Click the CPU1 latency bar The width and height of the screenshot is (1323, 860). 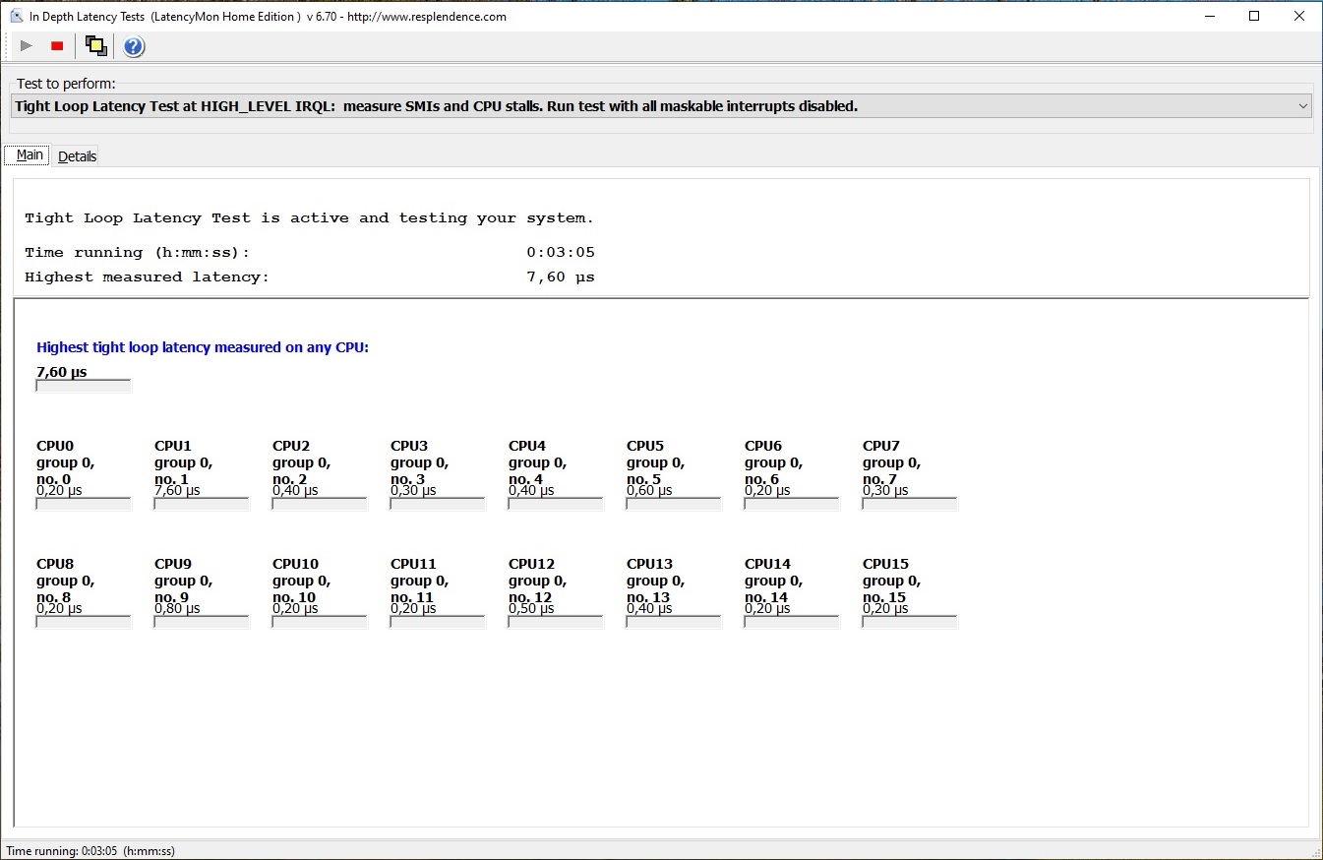202,504
